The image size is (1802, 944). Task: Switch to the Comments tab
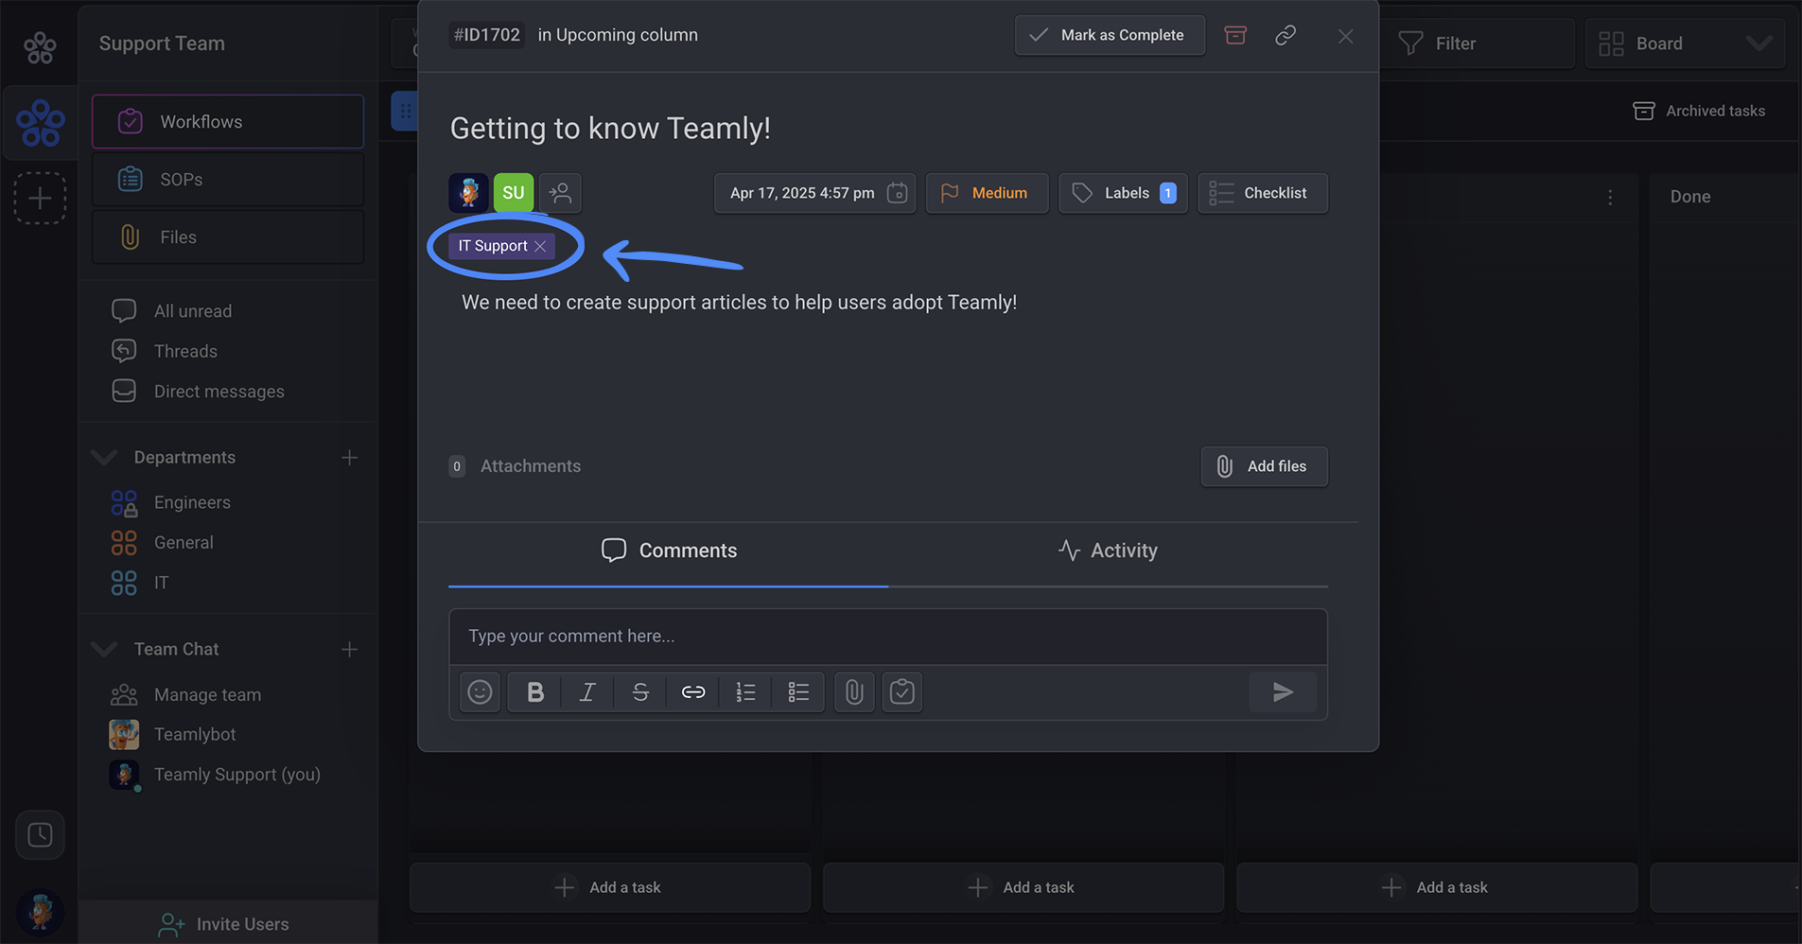pos(669,551)
